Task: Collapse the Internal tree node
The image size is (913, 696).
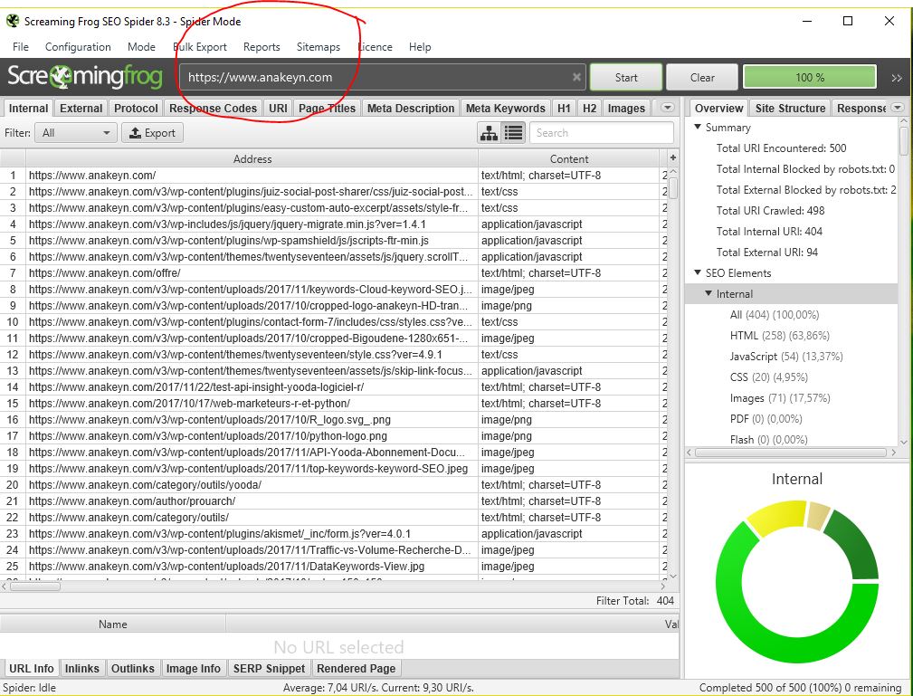Action: [709, 293]
